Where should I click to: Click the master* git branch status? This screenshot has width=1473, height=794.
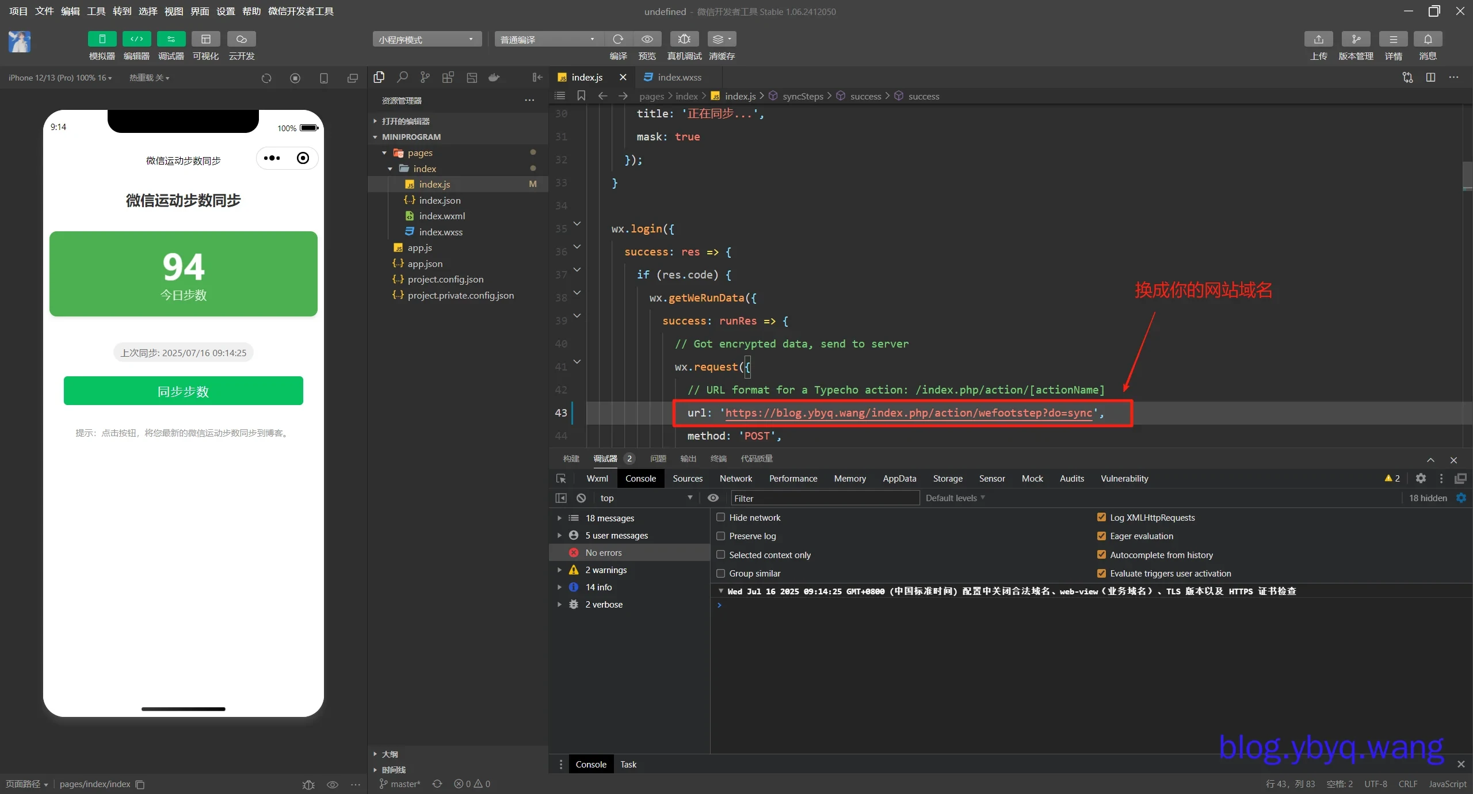click(400, 784)
